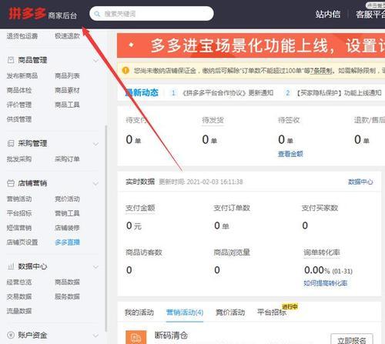Open the 平台招标 tab

272,312
